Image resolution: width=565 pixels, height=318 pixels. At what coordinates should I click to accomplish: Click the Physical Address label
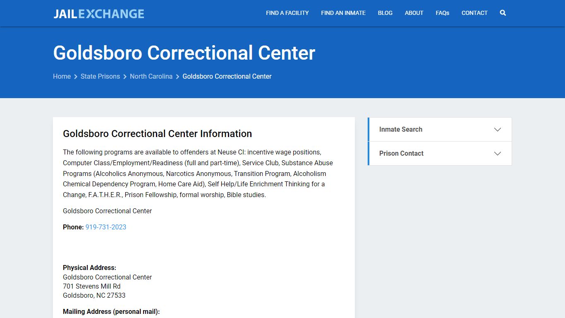point(89,268)
